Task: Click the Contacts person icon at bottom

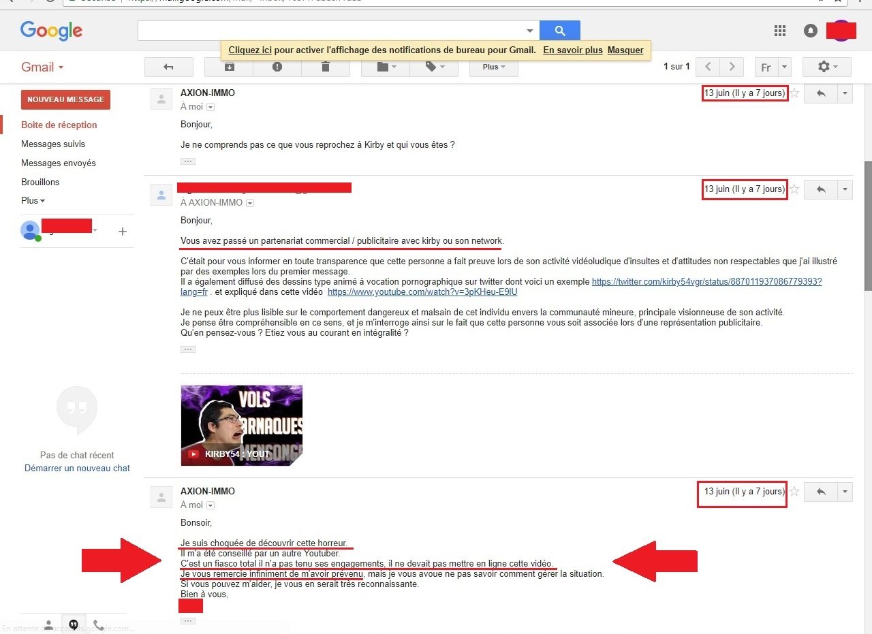Action: click(x=48, y=624)
